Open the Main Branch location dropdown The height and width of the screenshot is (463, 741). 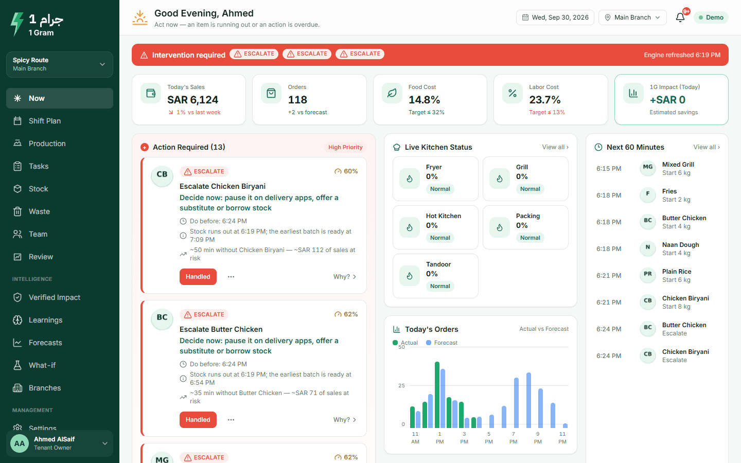pos(632,17)
